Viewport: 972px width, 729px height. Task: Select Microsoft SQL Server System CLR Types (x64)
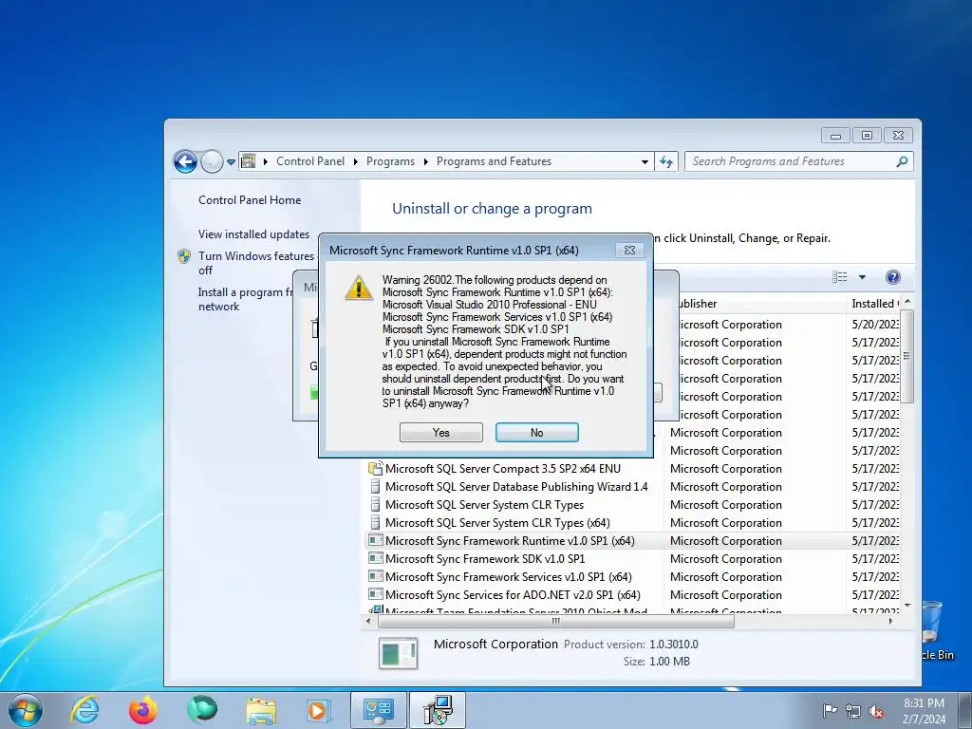coord(497,523)
